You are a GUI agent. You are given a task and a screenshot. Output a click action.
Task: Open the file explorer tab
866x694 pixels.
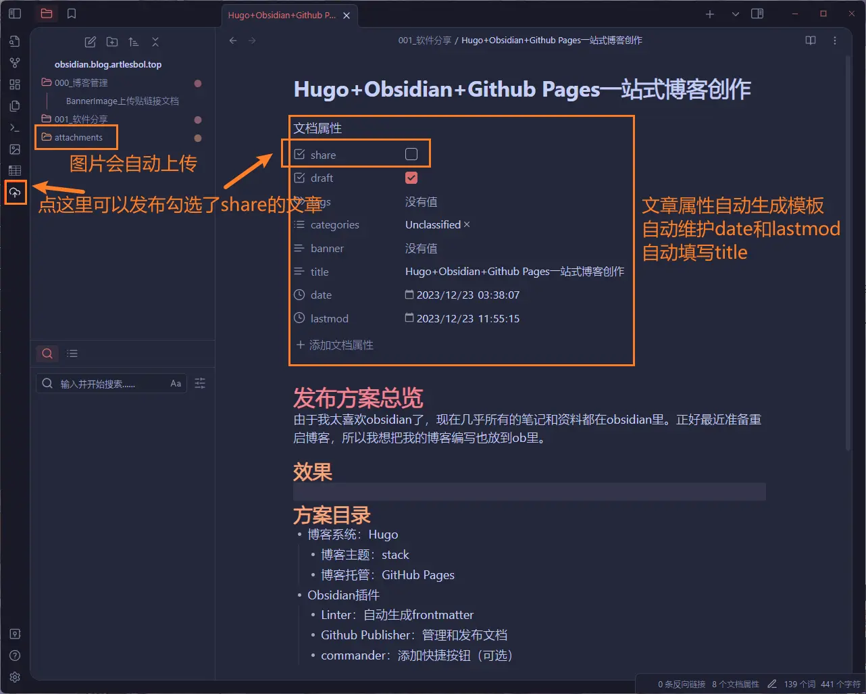pos(47,14)
